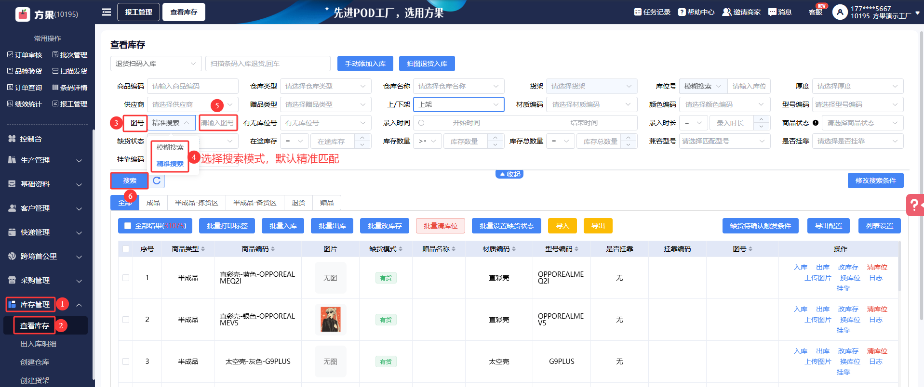
Task: Open the 退货扫码入库 dropdown
Action: click(156, 64)
